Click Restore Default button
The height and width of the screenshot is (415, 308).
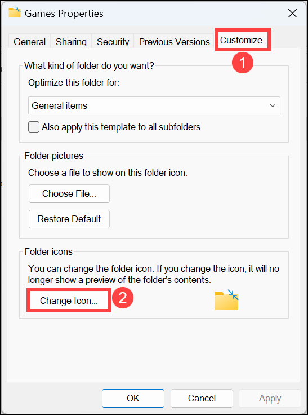(69, 219)
